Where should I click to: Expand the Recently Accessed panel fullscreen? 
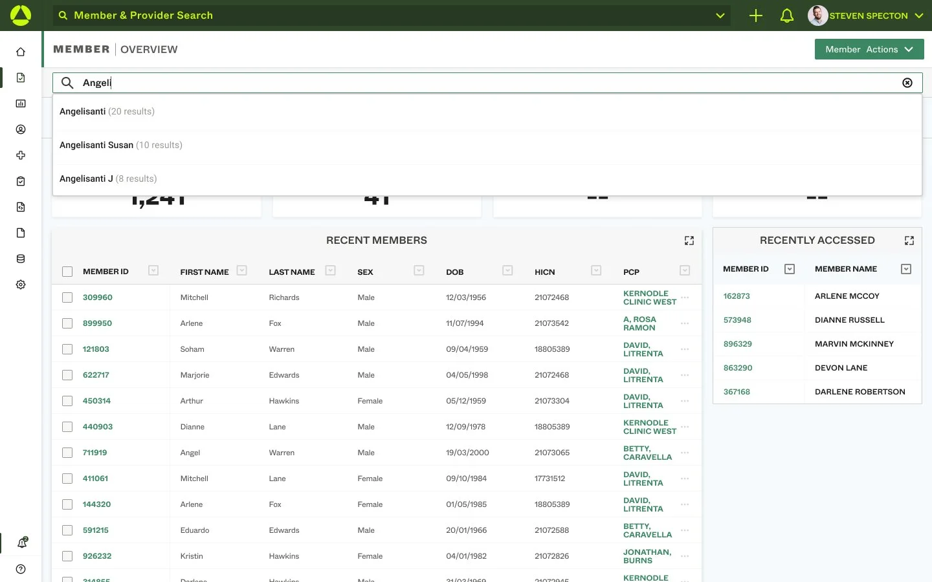point(909,241)
